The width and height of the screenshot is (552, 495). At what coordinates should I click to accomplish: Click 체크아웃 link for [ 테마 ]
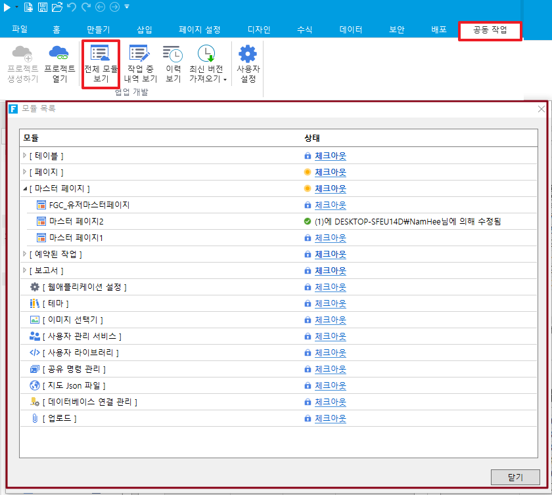[x=330, y=303]
